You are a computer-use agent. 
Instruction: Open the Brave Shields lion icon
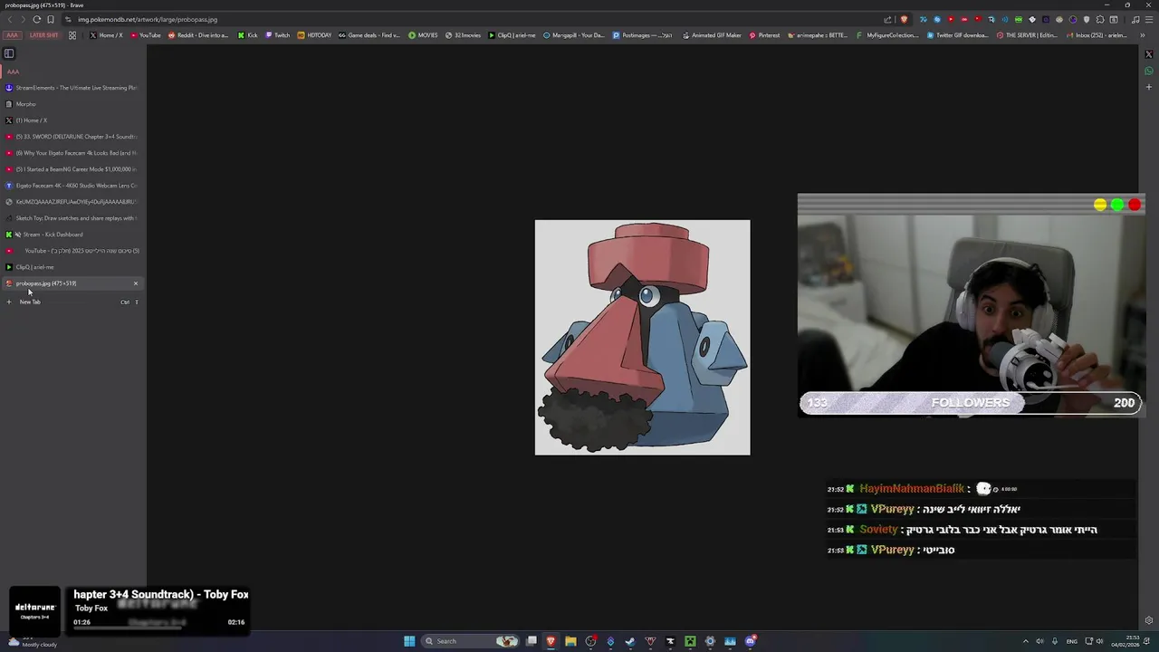(x=904, y=19)
